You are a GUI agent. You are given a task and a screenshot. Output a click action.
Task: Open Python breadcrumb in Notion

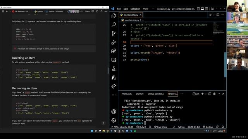click(39, 12)
